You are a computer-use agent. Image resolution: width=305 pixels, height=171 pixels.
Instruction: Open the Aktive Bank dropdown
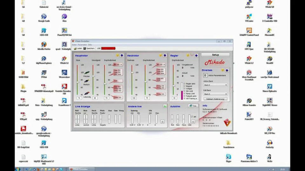point(215,85)
